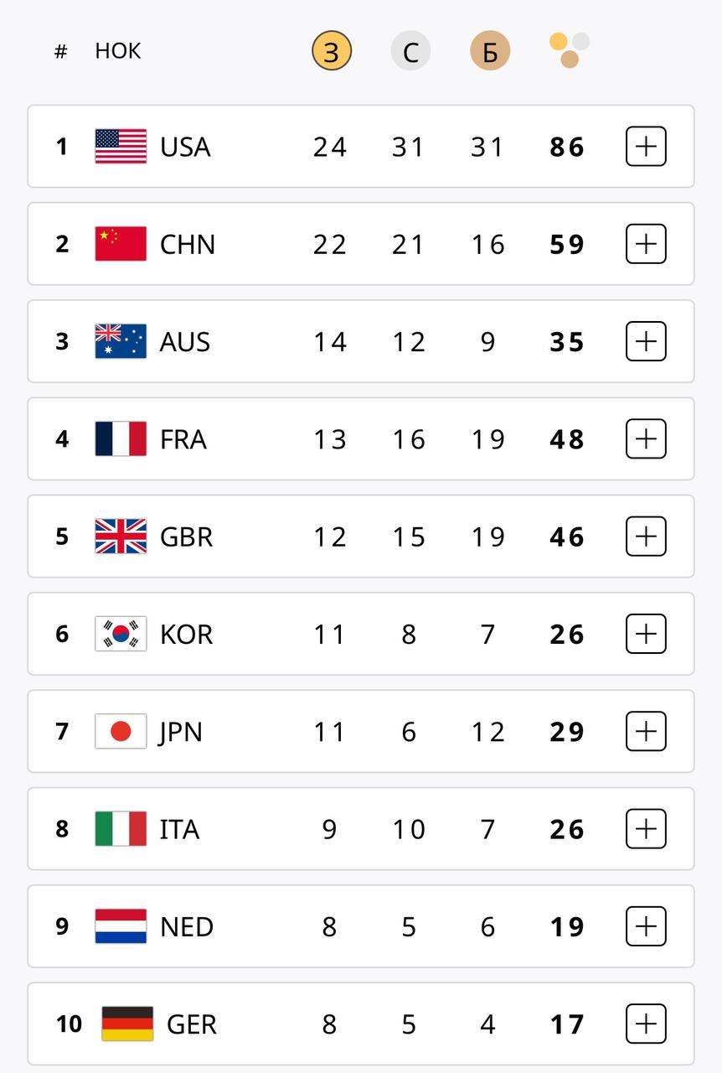The image size is (722, 1073).
Task: Expand the GER medal details
Action: [x=646, y=1024]
